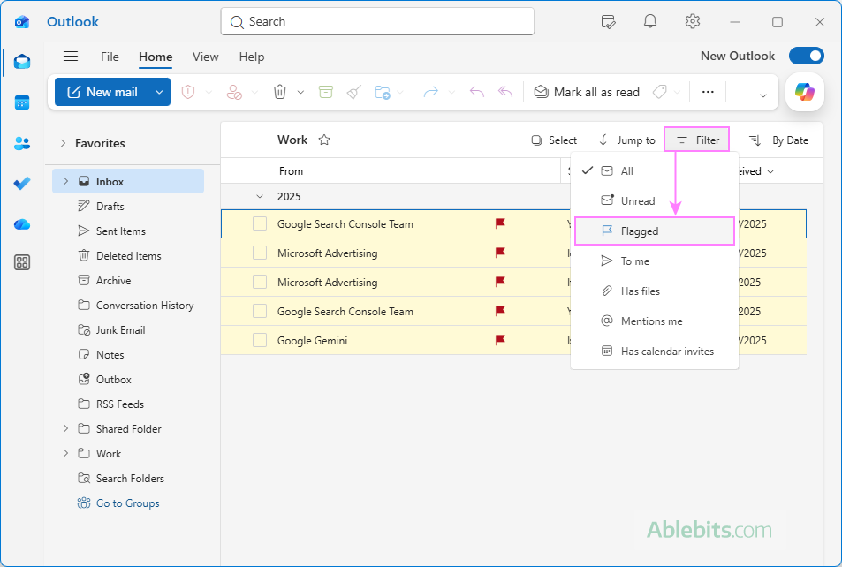
Task: Click the Report shield icon in ribbon
Action: [188, 93]
